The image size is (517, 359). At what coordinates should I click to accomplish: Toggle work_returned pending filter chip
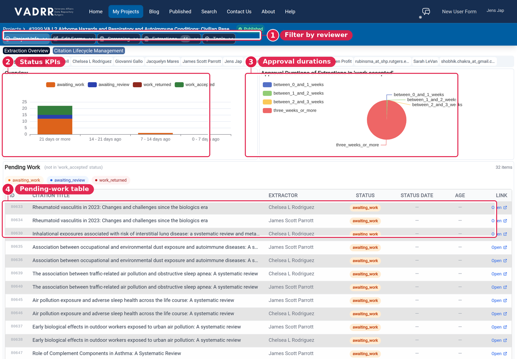(111, 180)
